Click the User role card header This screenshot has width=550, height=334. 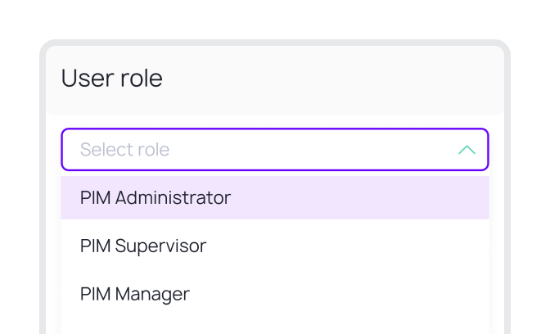coord(274,79)
